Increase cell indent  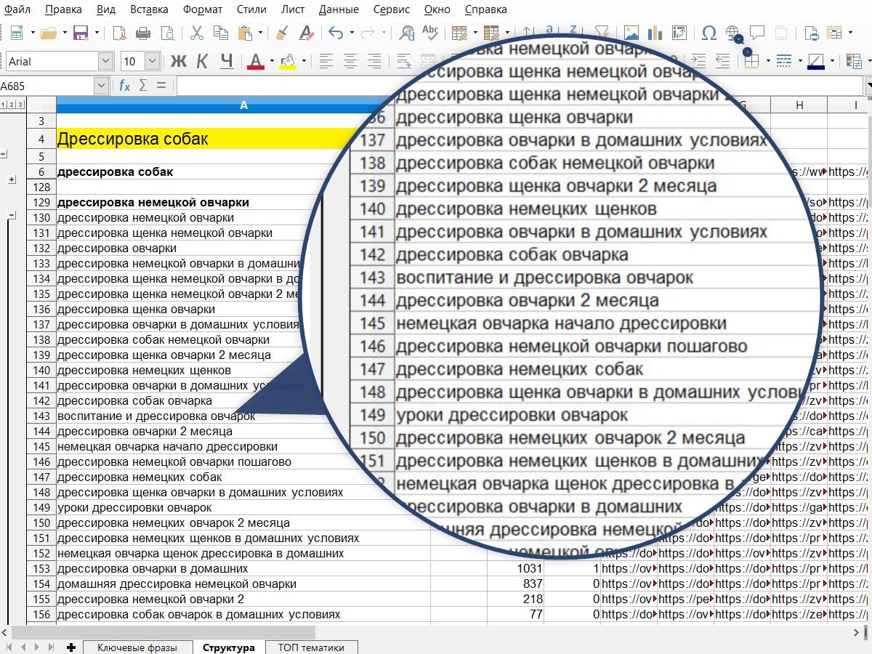pyautogui.click(x=698, y=61)
